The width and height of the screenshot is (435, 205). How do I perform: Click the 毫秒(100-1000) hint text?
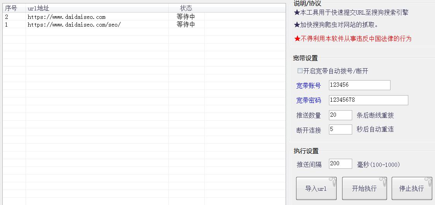(x=378, y=165)
